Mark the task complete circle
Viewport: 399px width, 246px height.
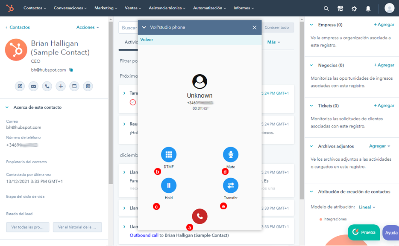133,102
